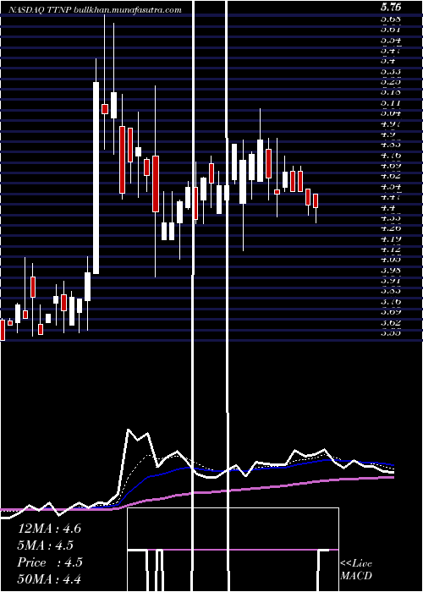This screenshot has width=423, height=592.
Task: Click the 4.97 price axis label
Action: 391,123
